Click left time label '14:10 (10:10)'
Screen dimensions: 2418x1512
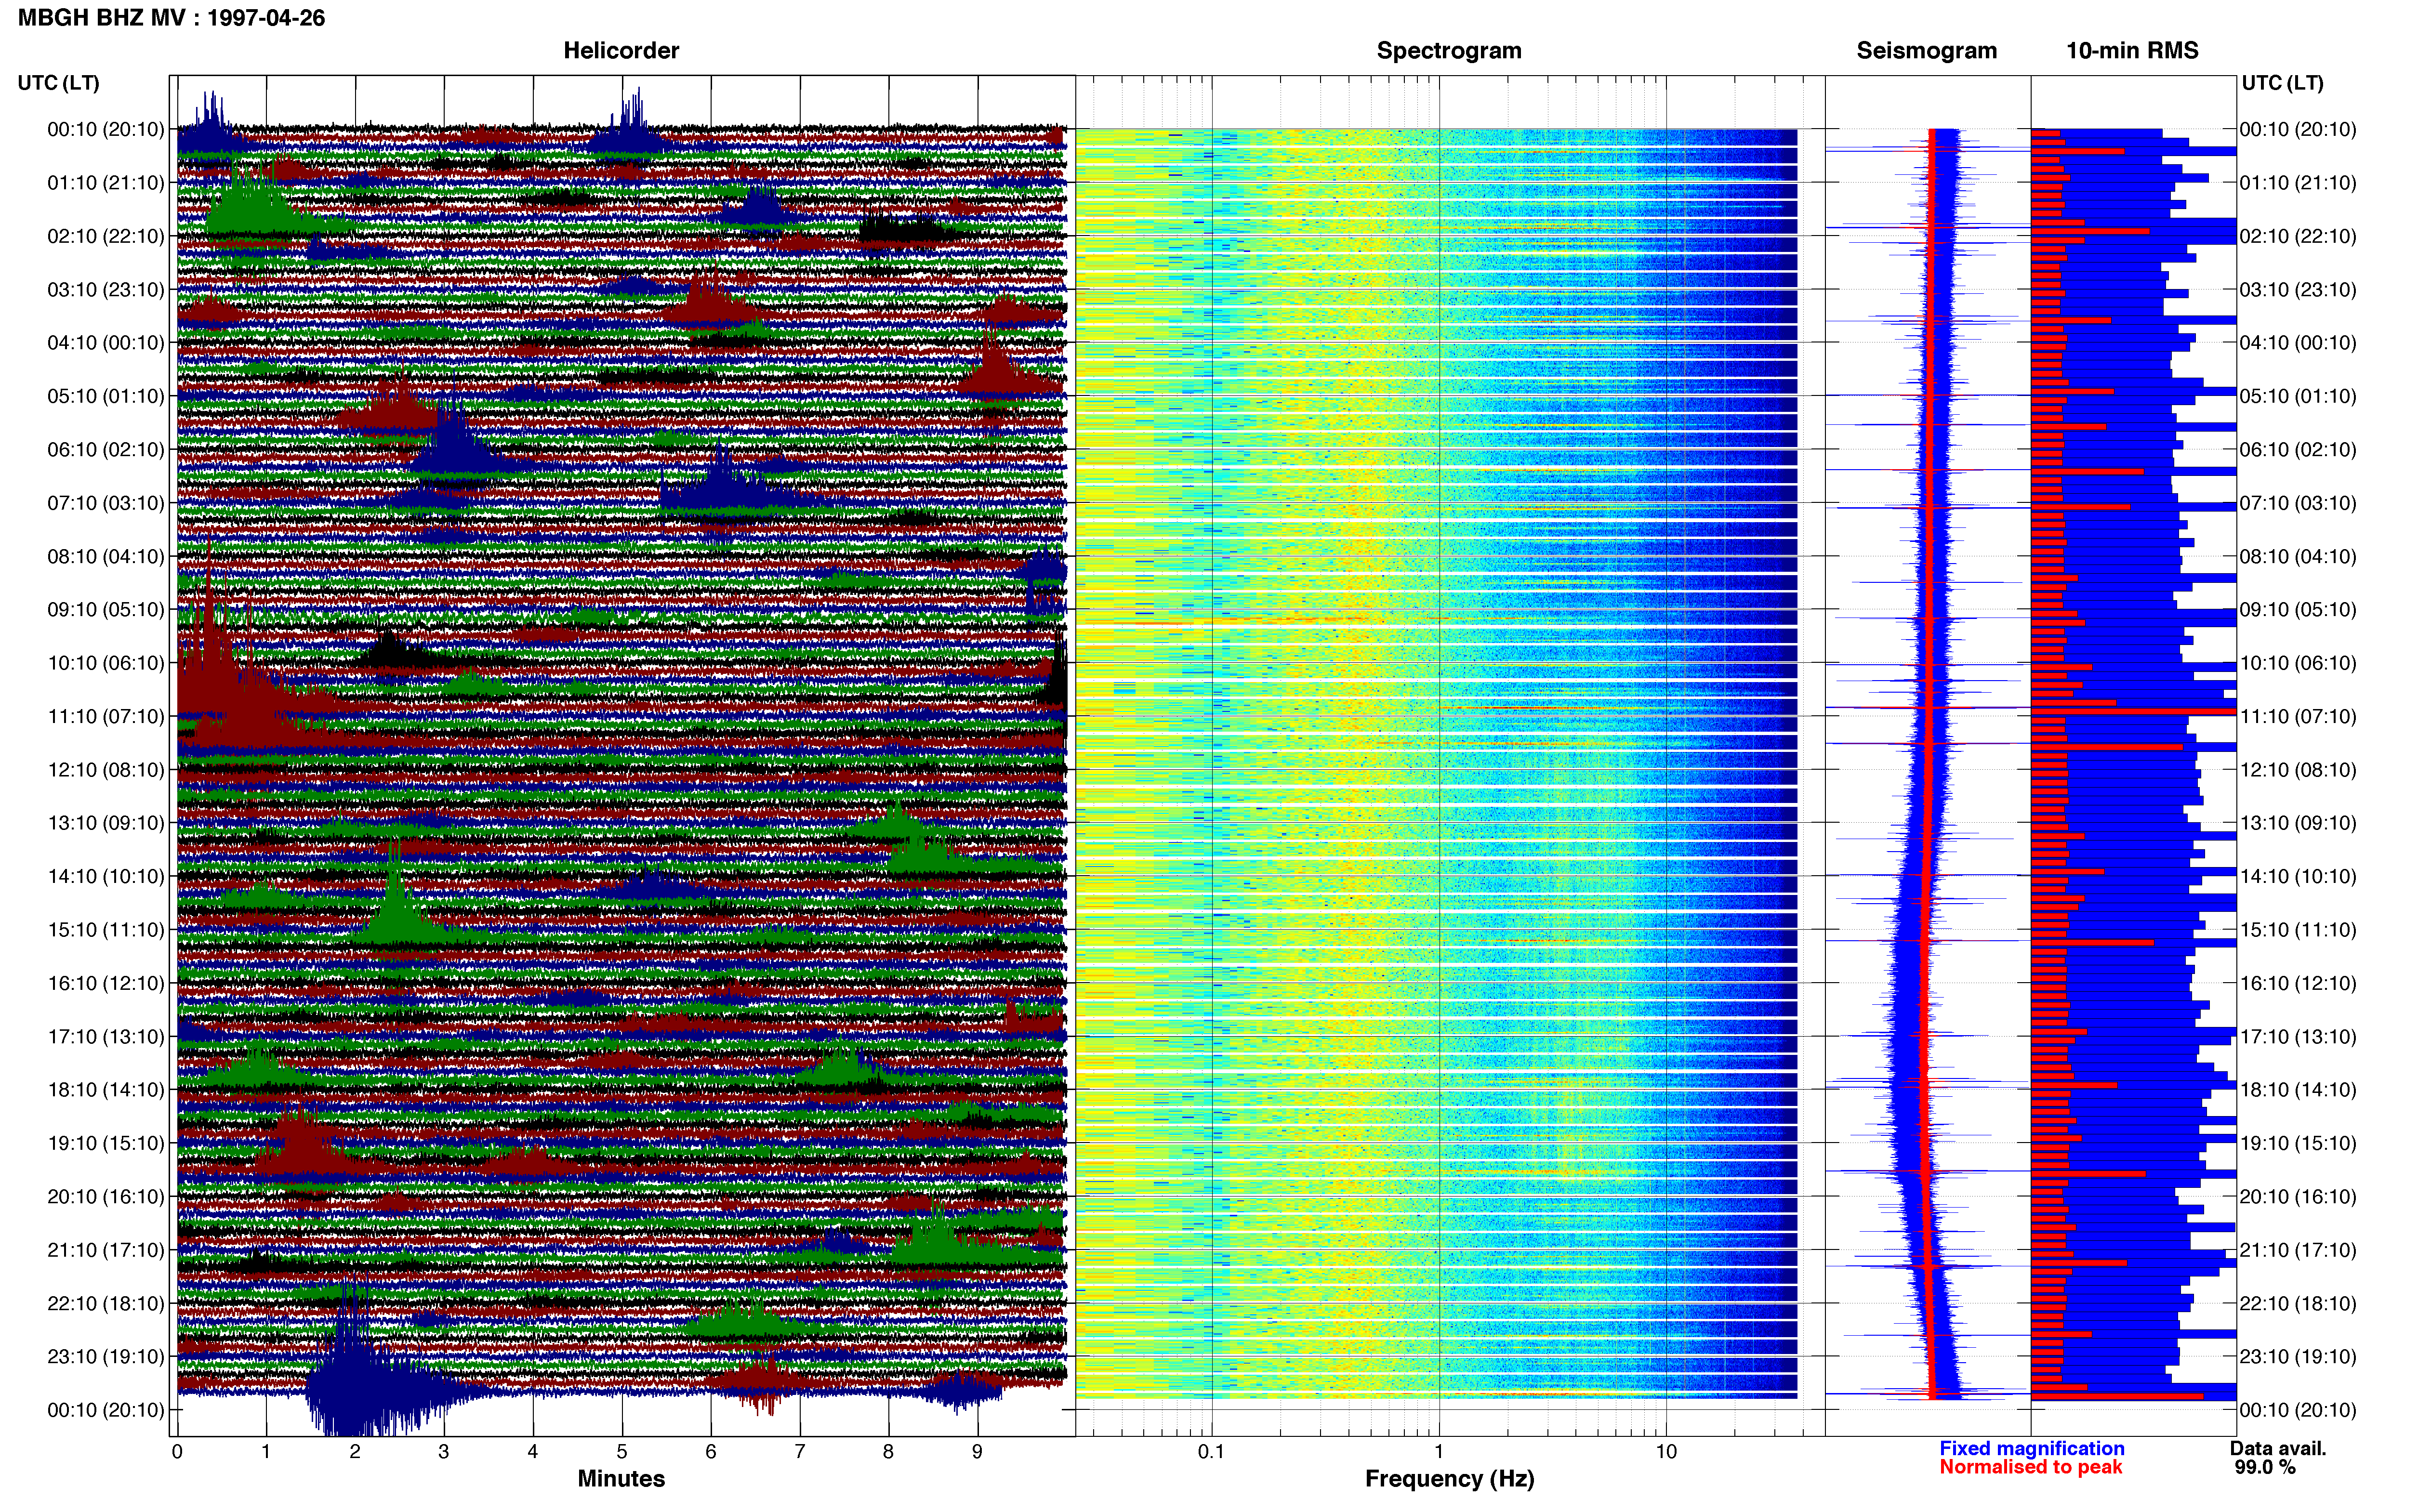point(106,877)
